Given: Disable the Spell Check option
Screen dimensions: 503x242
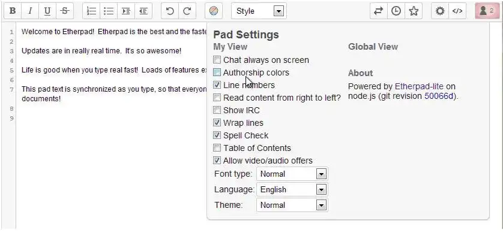Looking at the screenshot, I should coord(217,135).
